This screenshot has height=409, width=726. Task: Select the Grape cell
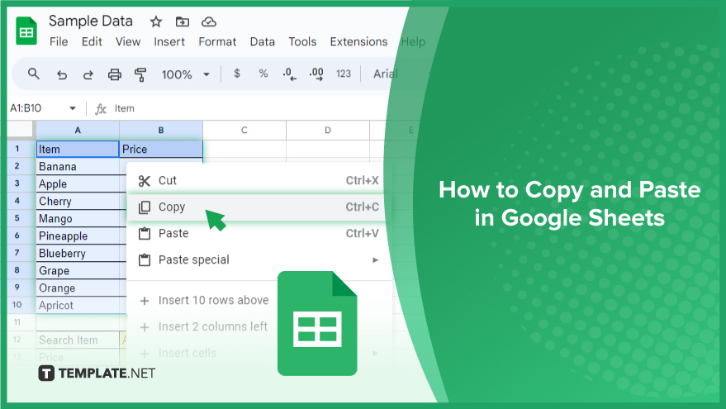[78, 270]
